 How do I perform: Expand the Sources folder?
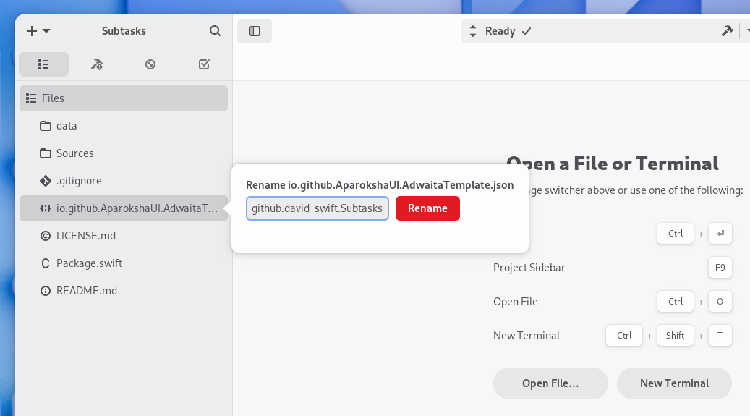pos(74,153)
